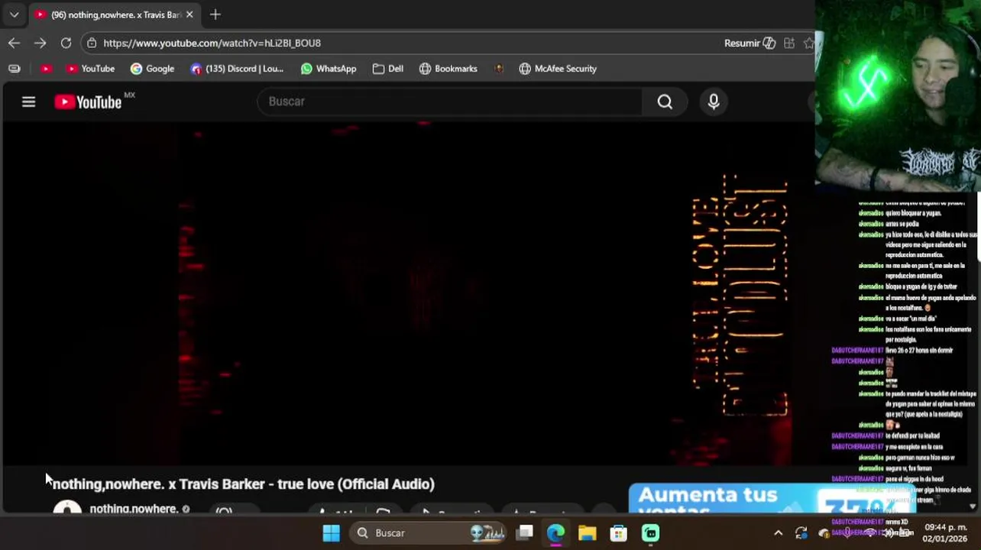Image resolution: width=981 pixels, height=550 pixels.
Task: Click the 'Aumenta tus ventas' ad banner
Action: tap(772, 498)
